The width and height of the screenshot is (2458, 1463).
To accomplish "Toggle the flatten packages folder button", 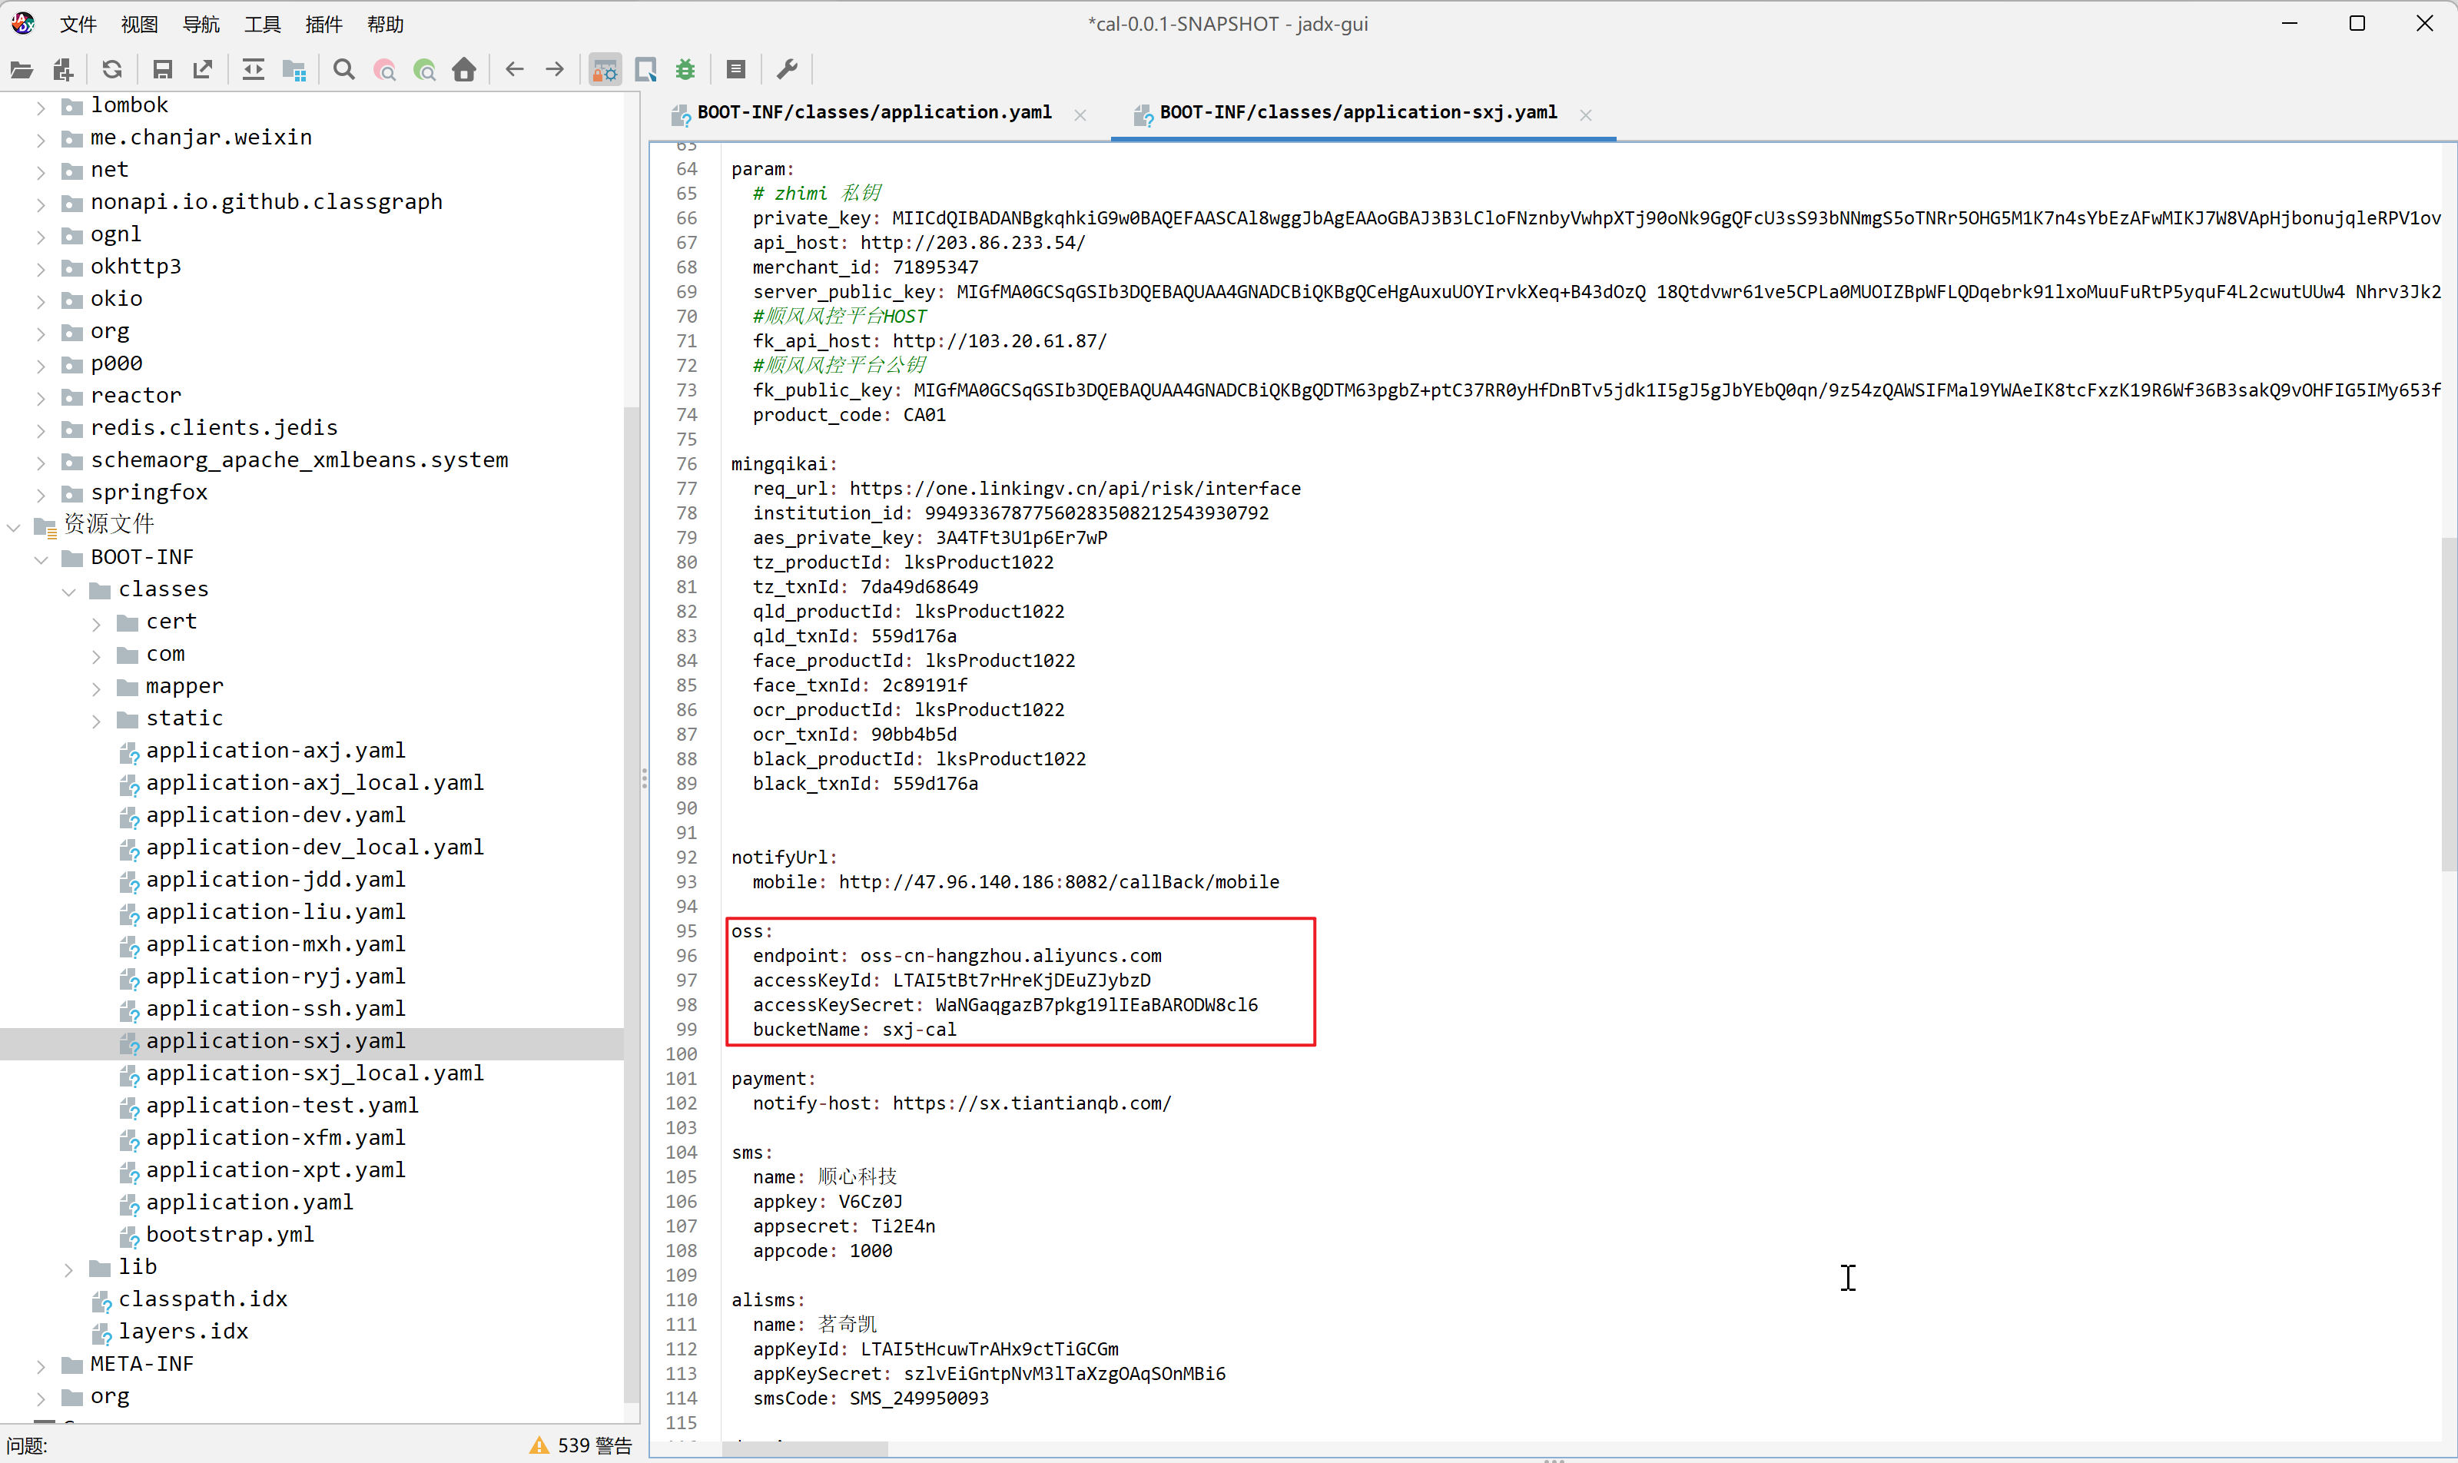I will [x=294, y=69].
